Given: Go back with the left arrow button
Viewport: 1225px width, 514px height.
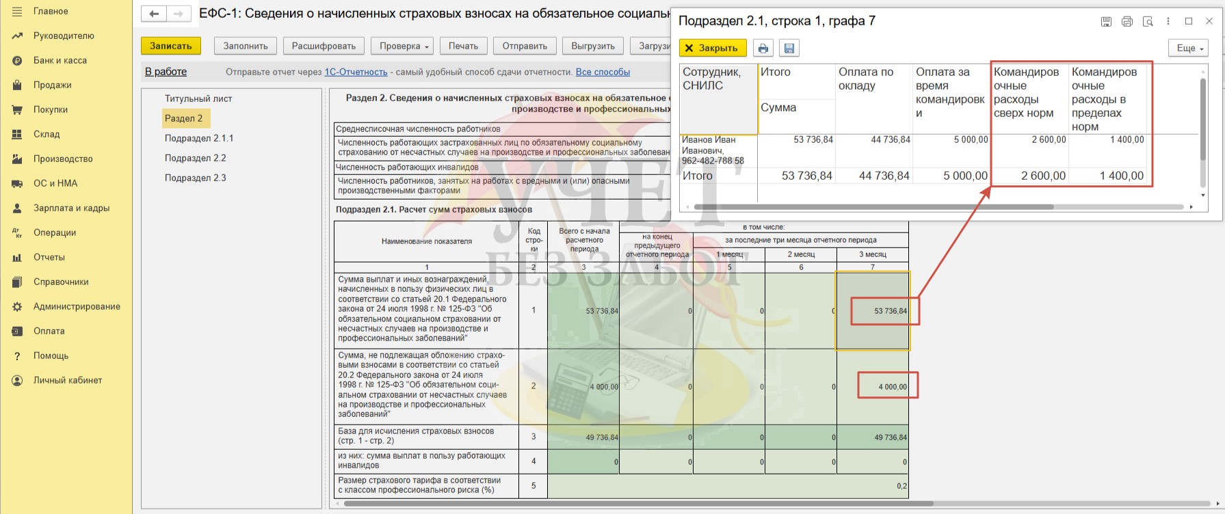Looking at the screenshot, I should pos(154,14).
